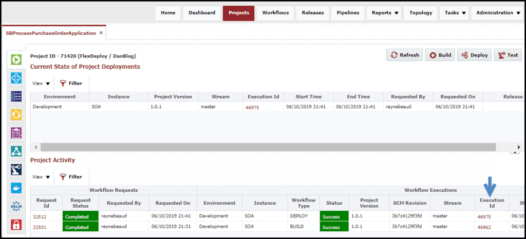526x239 pixels.
Task: Click the green execution gear sidebar icon
Action: tap(16, 59)
